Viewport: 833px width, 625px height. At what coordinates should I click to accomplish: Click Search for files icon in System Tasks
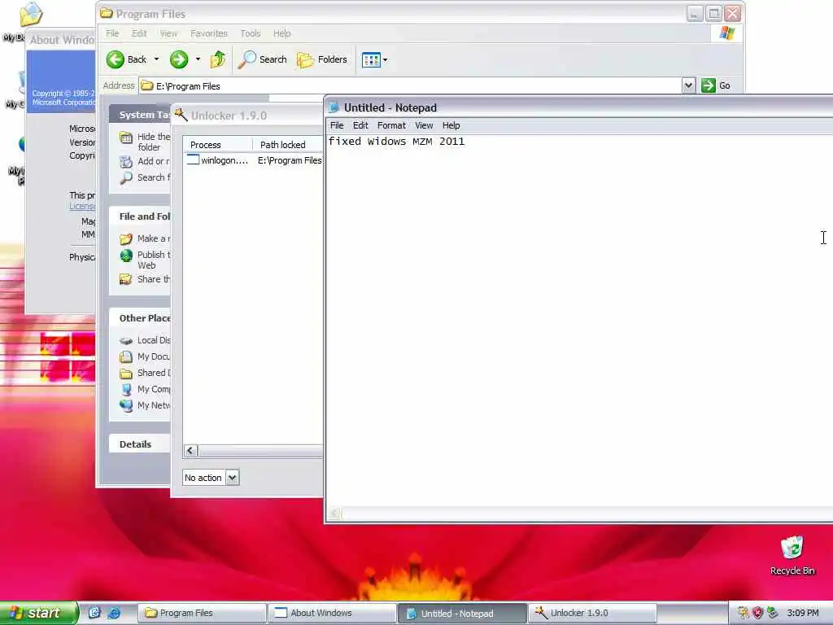pos(126,178)
